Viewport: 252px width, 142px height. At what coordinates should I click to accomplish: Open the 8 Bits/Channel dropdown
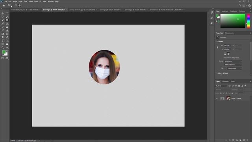click(x=233, y=65)
